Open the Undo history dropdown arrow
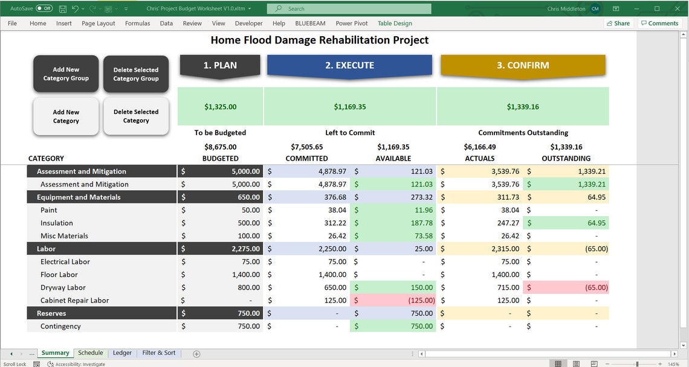The image size is (689, 367). pyautogui.click(x=83, y=9)
